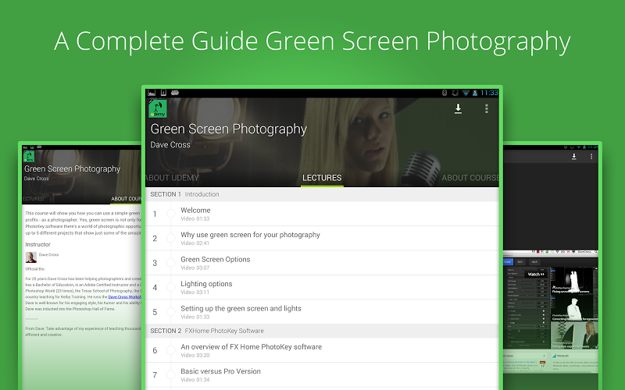Switch to the LECTURES tab

(x=322, y=178)
